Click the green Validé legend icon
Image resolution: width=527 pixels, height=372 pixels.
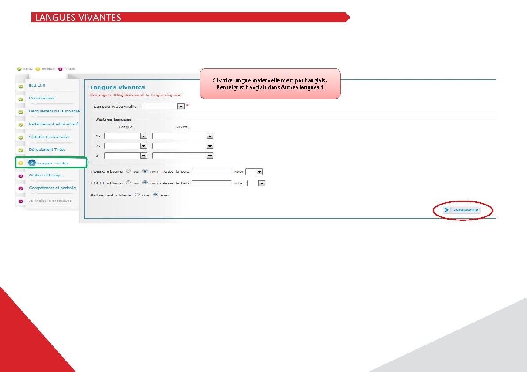19,69
